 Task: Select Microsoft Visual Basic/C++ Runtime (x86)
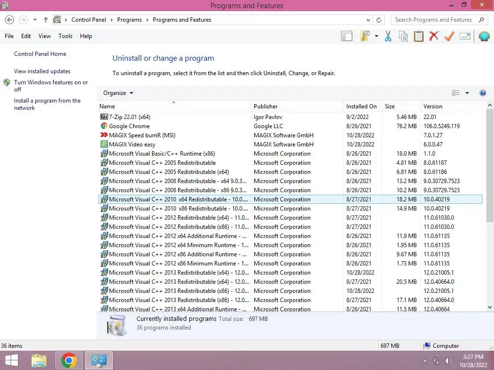tap(290, 154)
